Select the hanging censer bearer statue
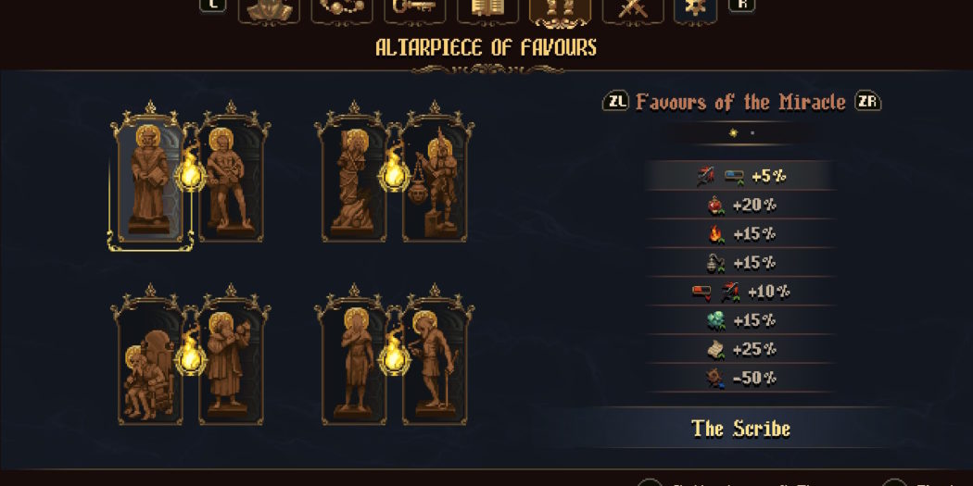 pyautogui.click(x=434, y=179)
